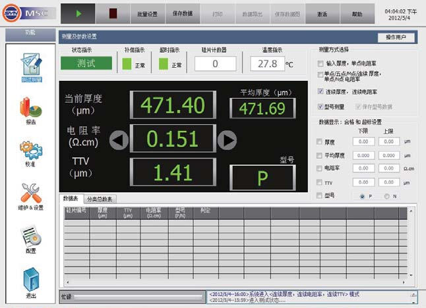Click 厚度 (μm) column header

(x=103, y=213)
